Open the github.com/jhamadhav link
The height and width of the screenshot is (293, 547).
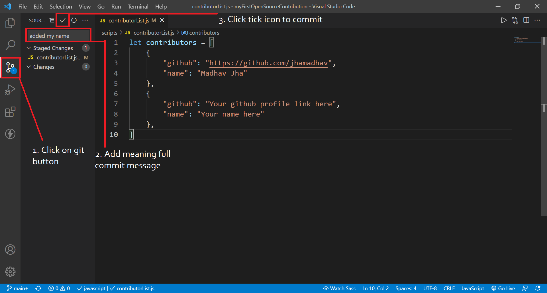coord(268,63)
